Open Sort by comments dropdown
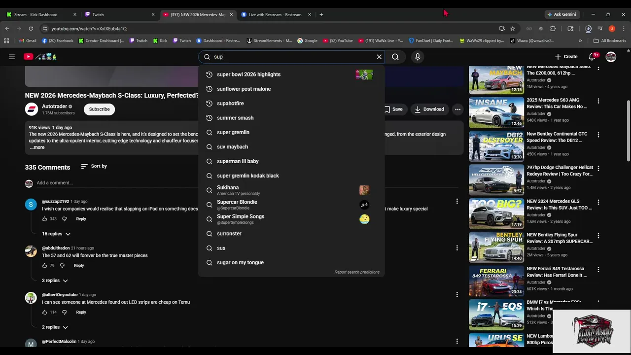 click(94, 166)
